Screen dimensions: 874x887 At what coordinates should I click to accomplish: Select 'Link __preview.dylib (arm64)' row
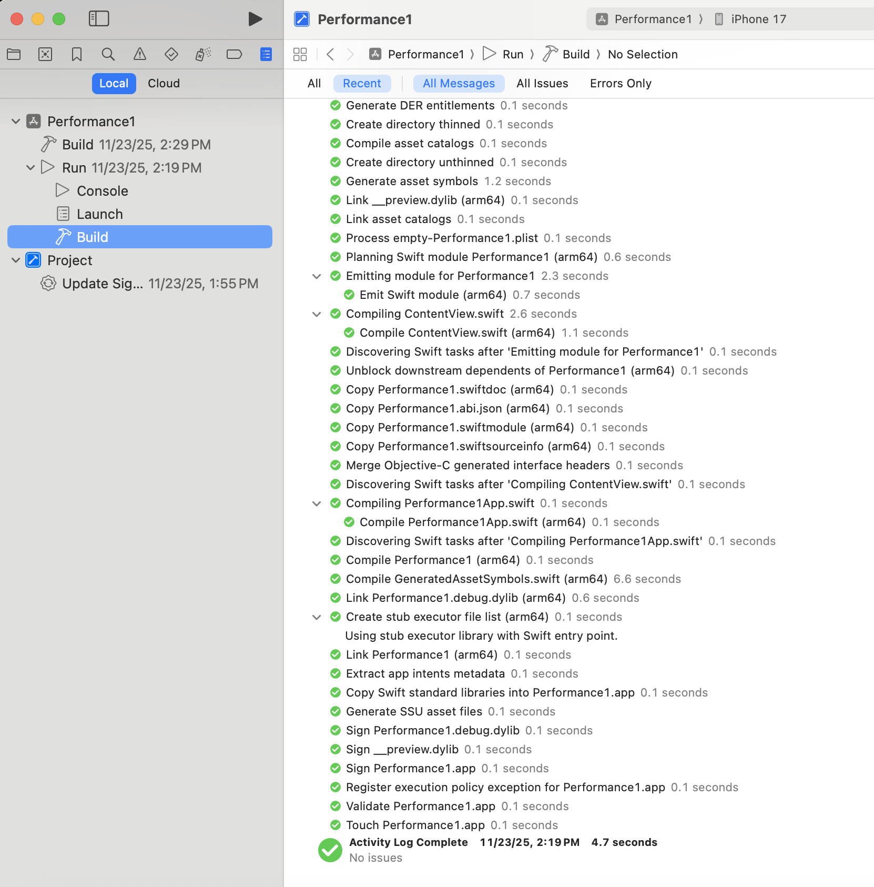pyautogui.click(x=454, y=200)
